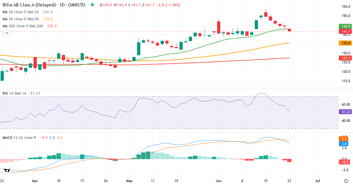
Task: Click the 115.0 price axis level
Action: pyautogui.click(x=346, y=81)
